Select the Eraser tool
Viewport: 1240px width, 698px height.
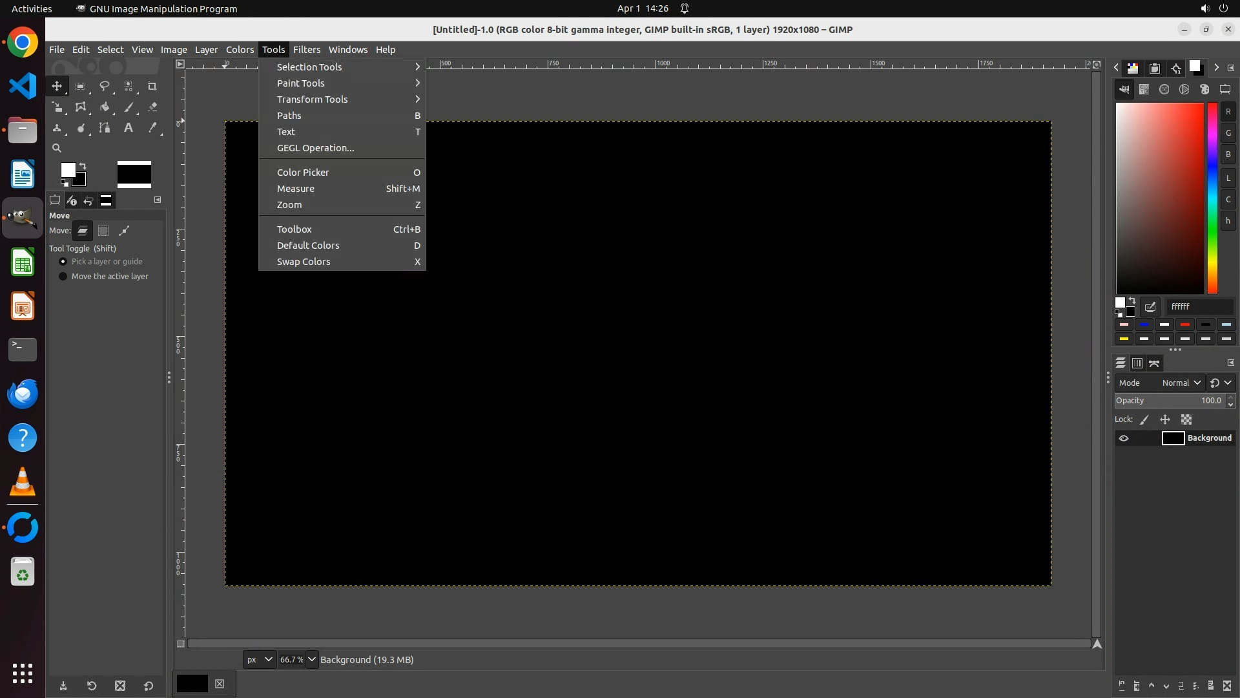pos(152,107)
